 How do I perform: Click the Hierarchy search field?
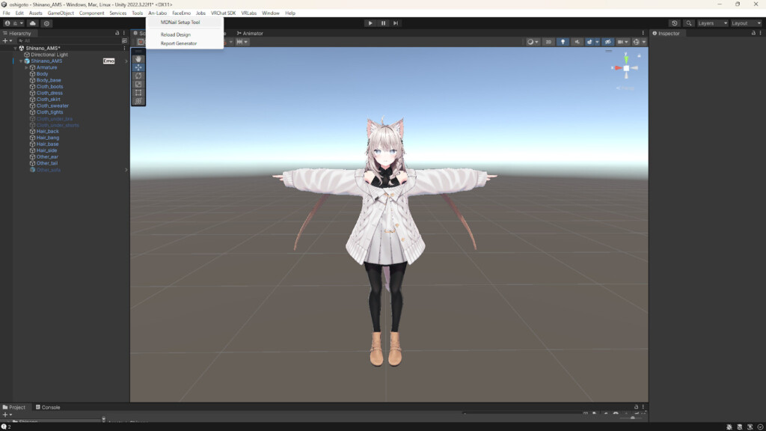68,41
